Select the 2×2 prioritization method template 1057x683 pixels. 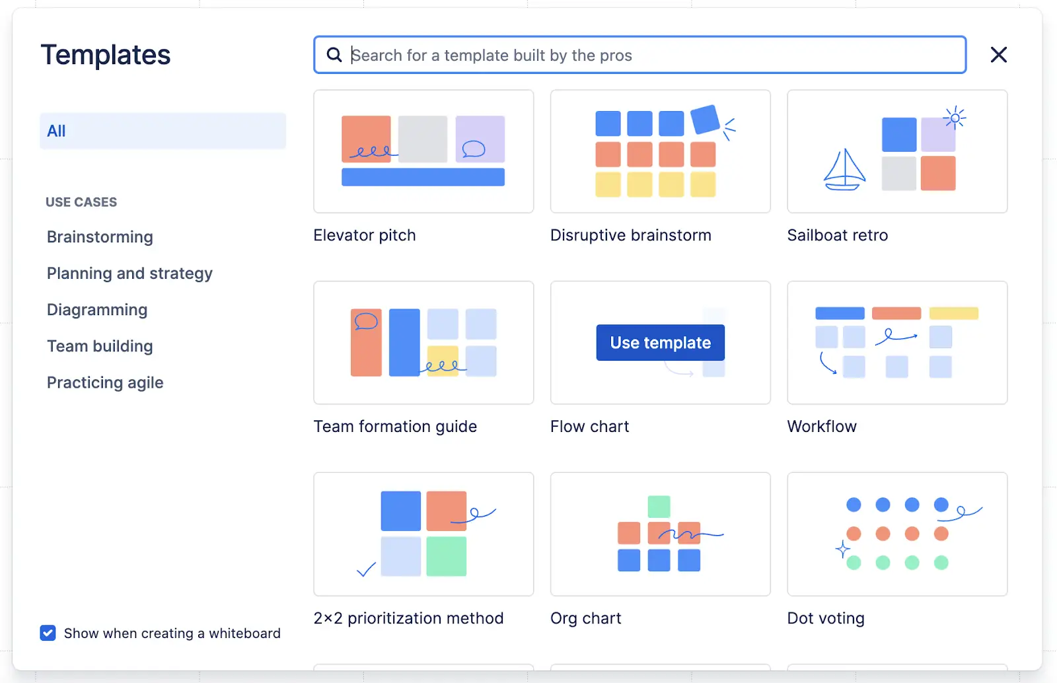point(423,534)
